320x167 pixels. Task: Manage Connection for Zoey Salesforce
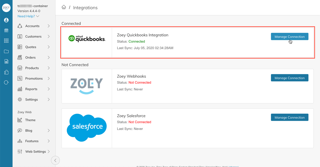pyautogui.click(x=289, y=117)
